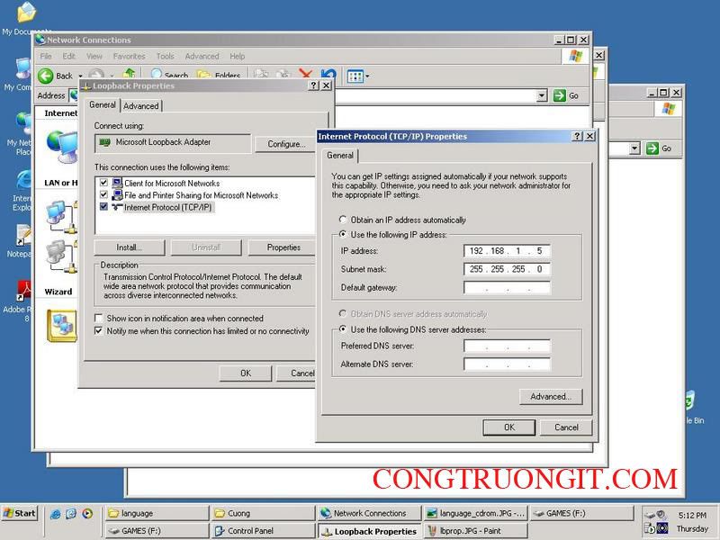Click the Copy To folder toolbar icon
This screenshot has width=720, height=540.
pyautogui.click(x=283, y=74)
